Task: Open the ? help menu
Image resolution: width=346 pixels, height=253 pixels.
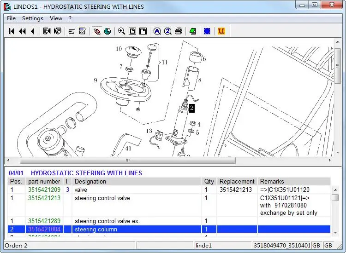Action: pyautogui.click(x=70, y=18)
